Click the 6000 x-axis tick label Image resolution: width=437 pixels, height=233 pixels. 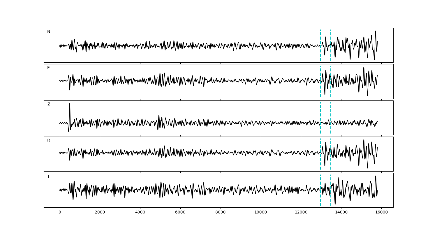click(180, 213)
